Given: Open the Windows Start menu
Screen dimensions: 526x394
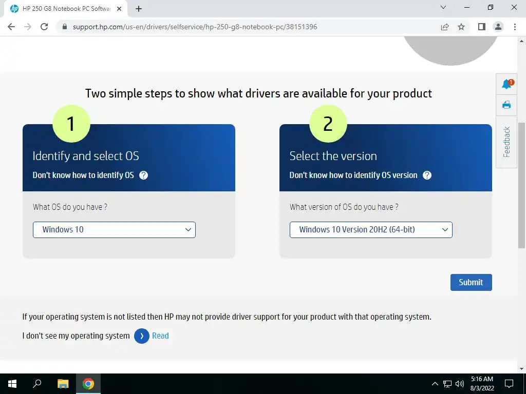Looking at the screenshot, I should pyautogui.click(x=12, y=384).
